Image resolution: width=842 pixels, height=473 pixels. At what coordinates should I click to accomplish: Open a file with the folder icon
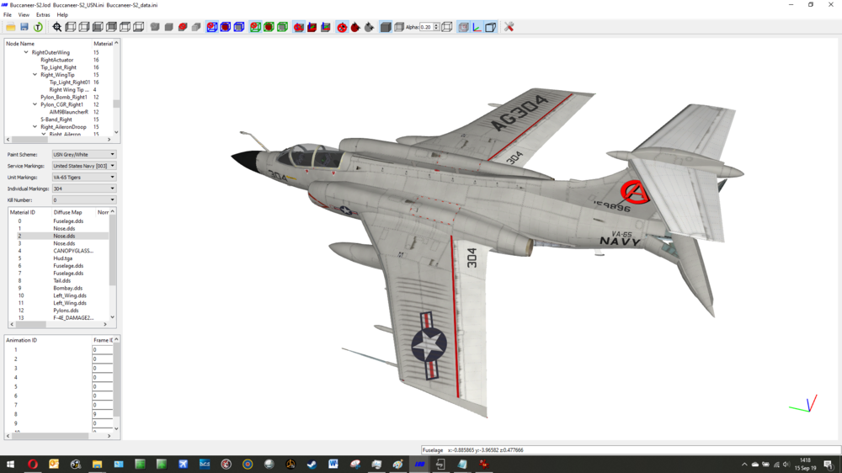point(11,27)
